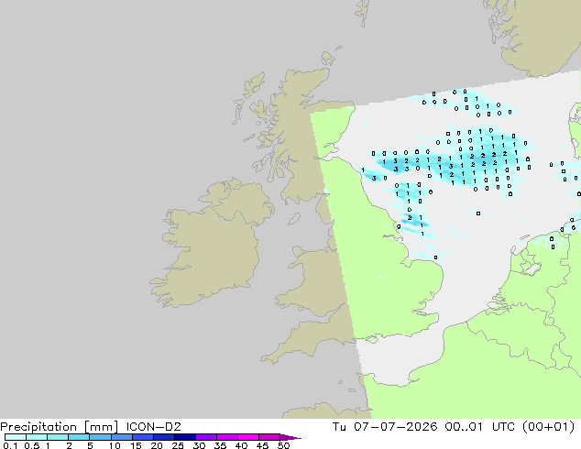This screenshot has width=581, height=449.
Task: Click the 1–2 mm legend color swatch
Action: [58, 437]
